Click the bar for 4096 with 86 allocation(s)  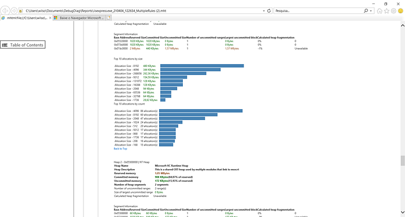(201, 111)
